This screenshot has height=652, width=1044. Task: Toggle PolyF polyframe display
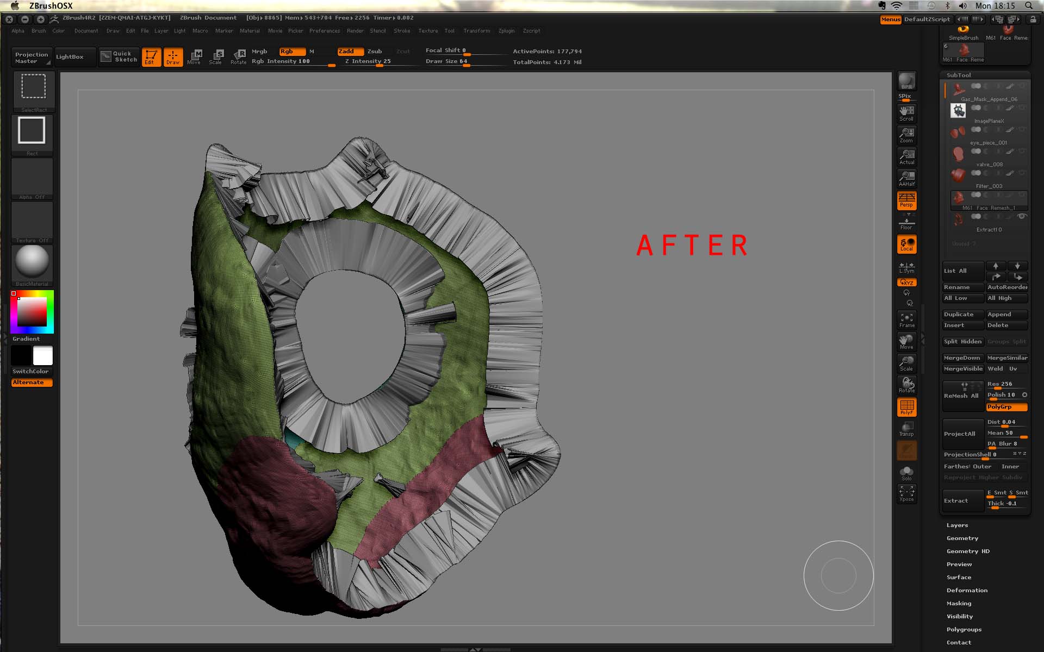906,407
